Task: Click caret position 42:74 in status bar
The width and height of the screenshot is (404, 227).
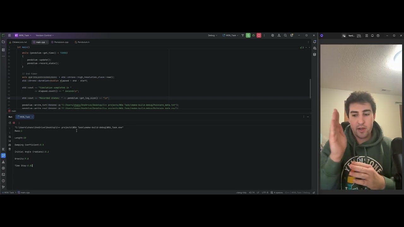Action: [252, 193]
